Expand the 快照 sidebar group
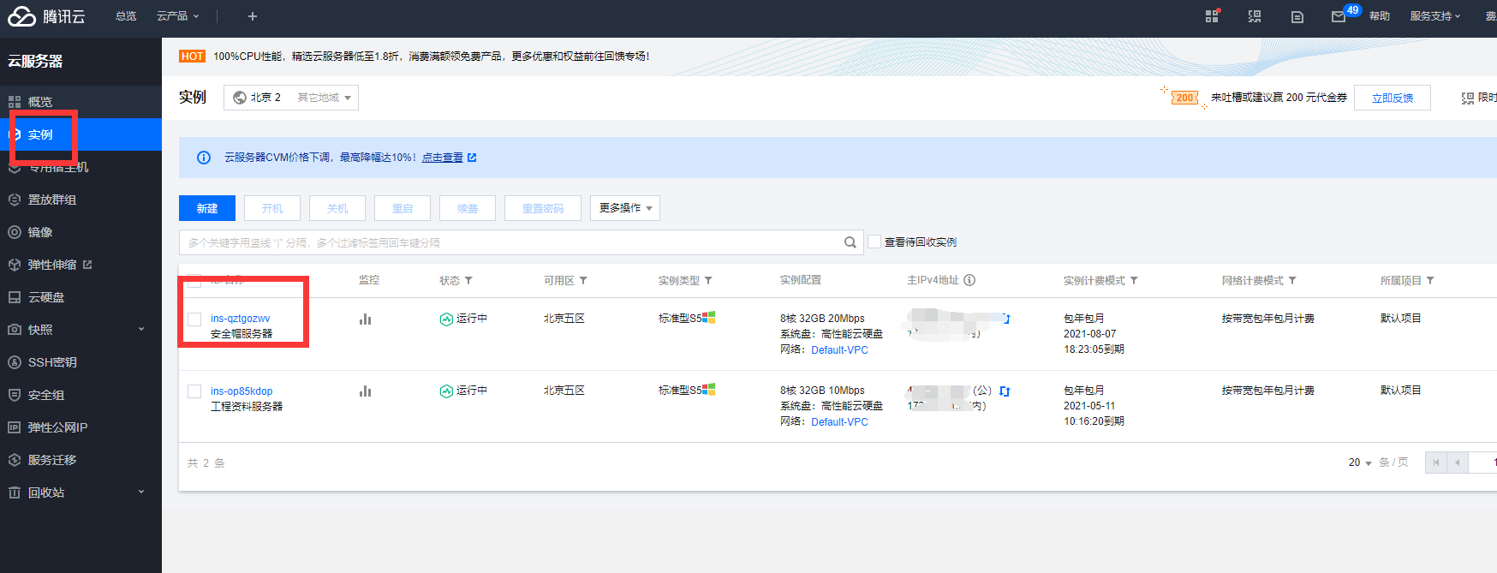The image size is (1497, 573). tap(141, 329)
